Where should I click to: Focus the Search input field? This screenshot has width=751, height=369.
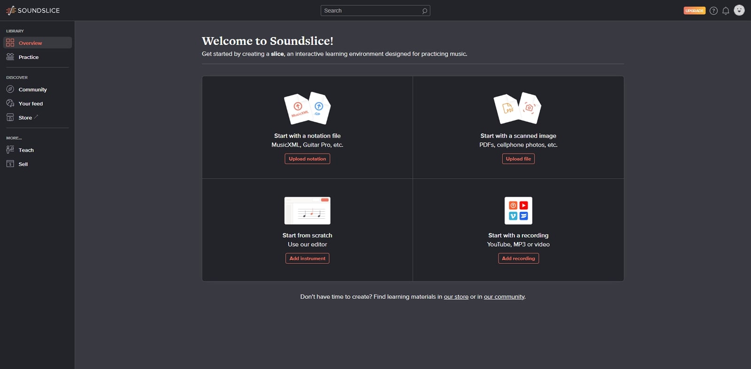(375, 10)
